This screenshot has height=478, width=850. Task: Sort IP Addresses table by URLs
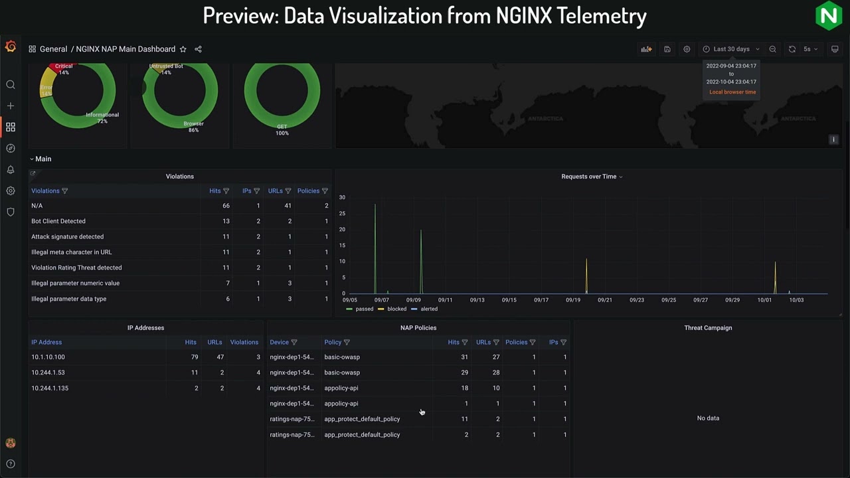(214, 343)
